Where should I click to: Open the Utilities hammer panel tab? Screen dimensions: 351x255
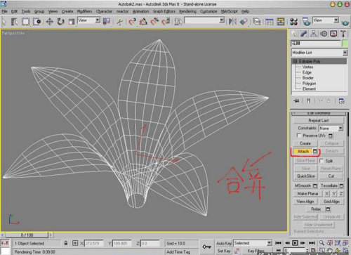343,34
